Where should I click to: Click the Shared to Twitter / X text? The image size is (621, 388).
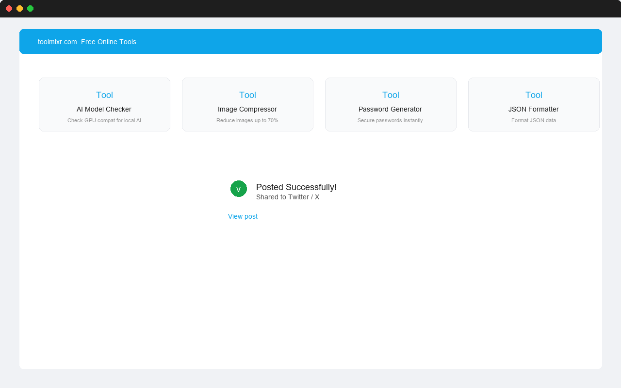coord(288,197)
